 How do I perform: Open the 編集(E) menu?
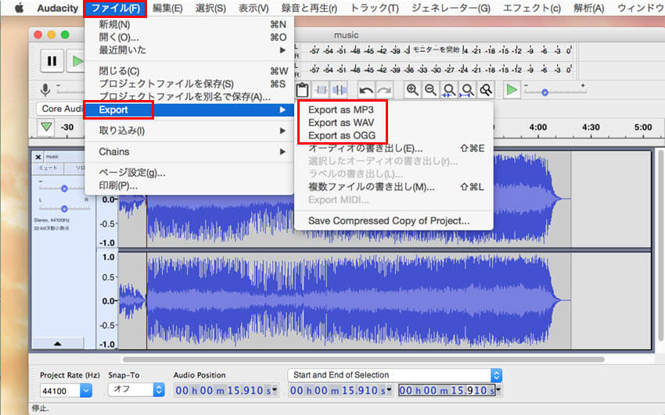click(167, 8)
